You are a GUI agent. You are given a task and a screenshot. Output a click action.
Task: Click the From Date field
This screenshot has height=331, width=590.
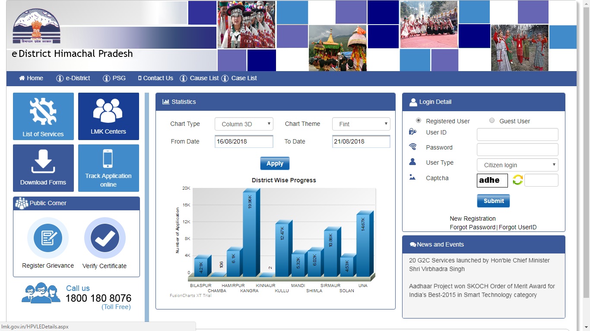pyautogui.click(x=244, y=141)
